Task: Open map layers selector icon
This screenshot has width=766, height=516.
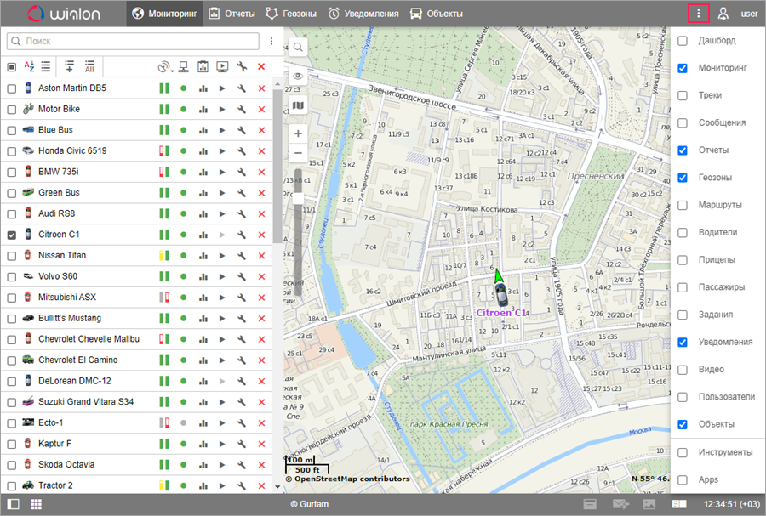Action: point(298,105)
